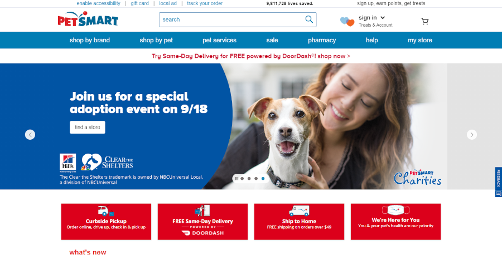Select the third carousel slide dot
Screen dimensions: 502x255
click(x=256, y=179)
